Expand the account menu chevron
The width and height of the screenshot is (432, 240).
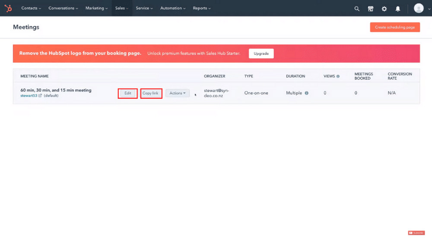pyautogui.click(x=429, y=9)
